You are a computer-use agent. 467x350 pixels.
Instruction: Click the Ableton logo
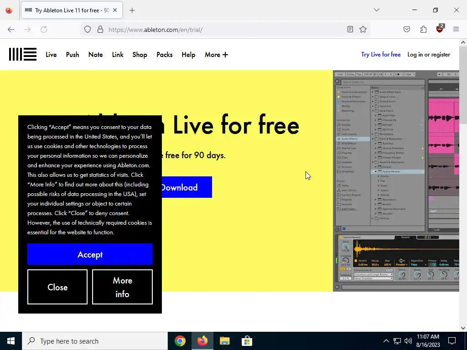23,54
